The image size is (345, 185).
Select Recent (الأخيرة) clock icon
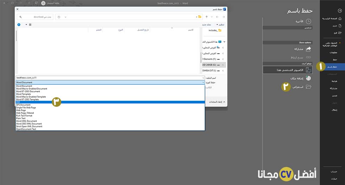tap(308, 21)
